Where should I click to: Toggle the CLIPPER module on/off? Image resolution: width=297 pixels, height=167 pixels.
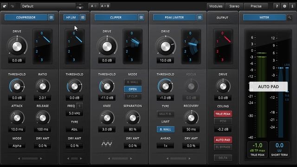tap(116, 18)
